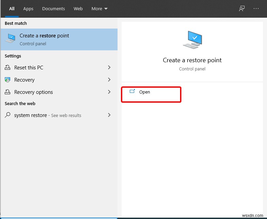Click Control panel label in preview pane
Image resolution: width=267 pixels, height=219 pixels.
(192, 69)
